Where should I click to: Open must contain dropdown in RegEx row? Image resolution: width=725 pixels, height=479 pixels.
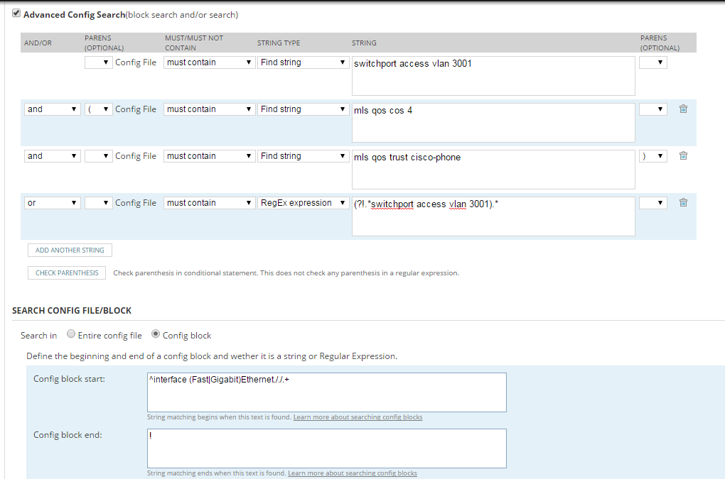(210, 203)
